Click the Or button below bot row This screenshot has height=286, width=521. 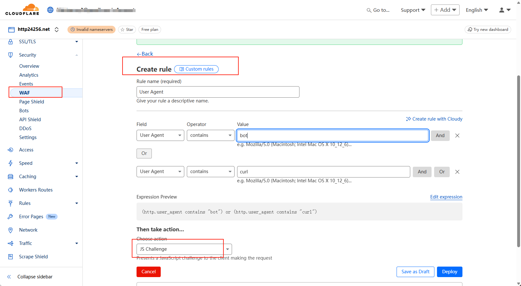click(x=144, y=153)
